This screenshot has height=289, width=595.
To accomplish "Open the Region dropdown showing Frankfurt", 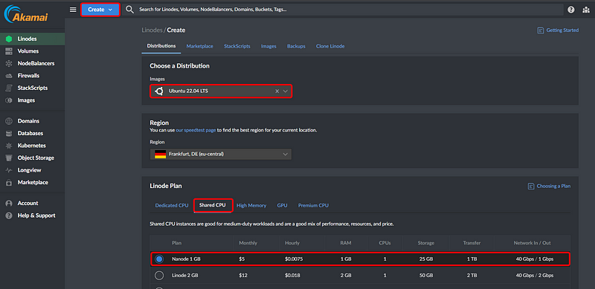I will (221, 154).
